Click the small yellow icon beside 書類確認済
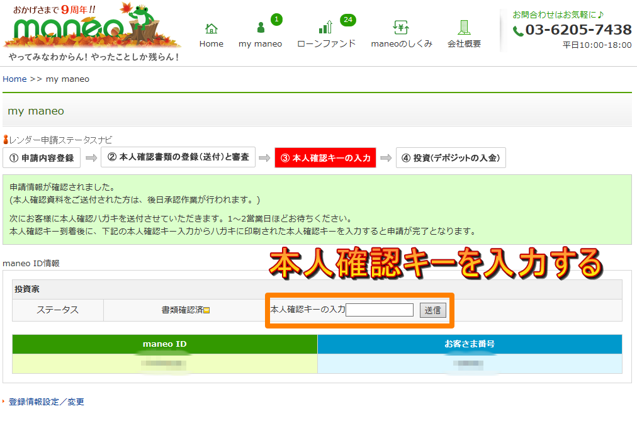This screenshot has height=421, width=637. tap(206, 310)
